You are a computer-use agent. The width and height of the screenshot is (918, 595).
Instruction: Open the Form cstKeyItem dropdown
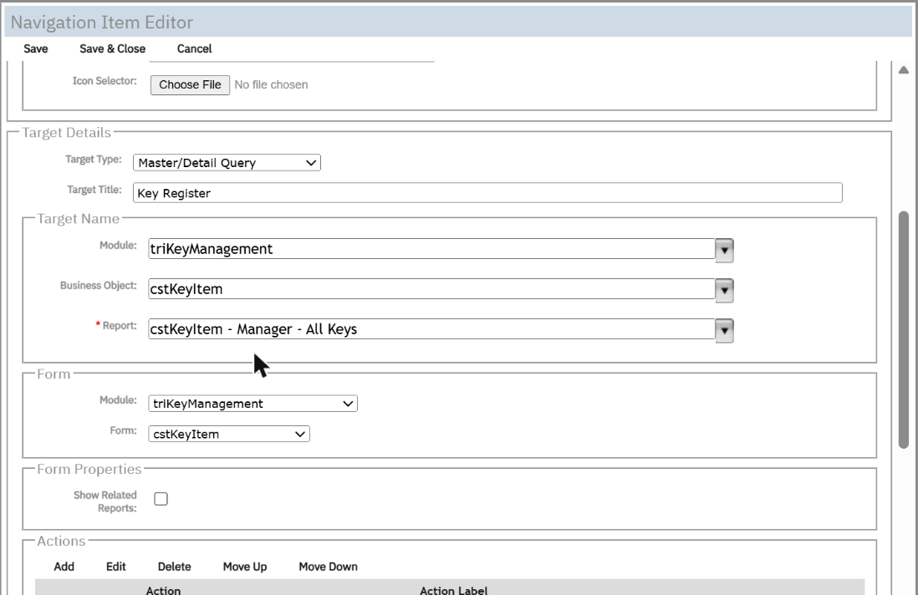(x=229, y=434)
